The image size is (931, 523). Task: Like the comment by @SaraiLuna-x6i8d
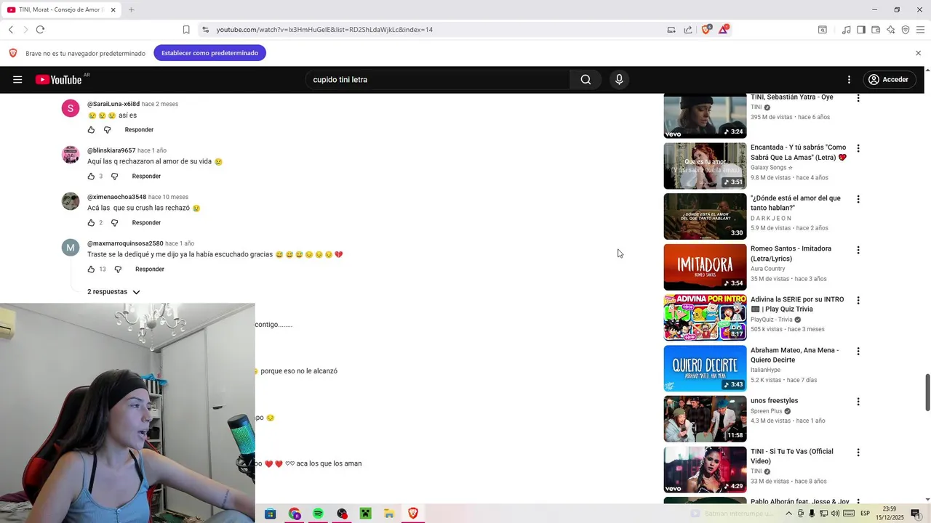pos(91,130)
